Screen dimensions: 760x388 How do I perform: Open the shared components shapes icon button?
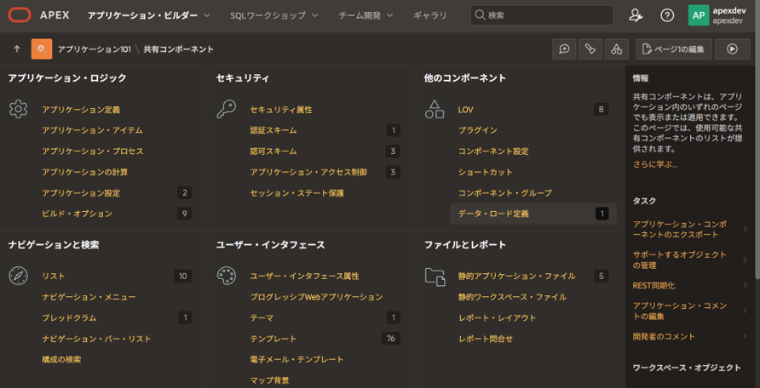[616, 48]
